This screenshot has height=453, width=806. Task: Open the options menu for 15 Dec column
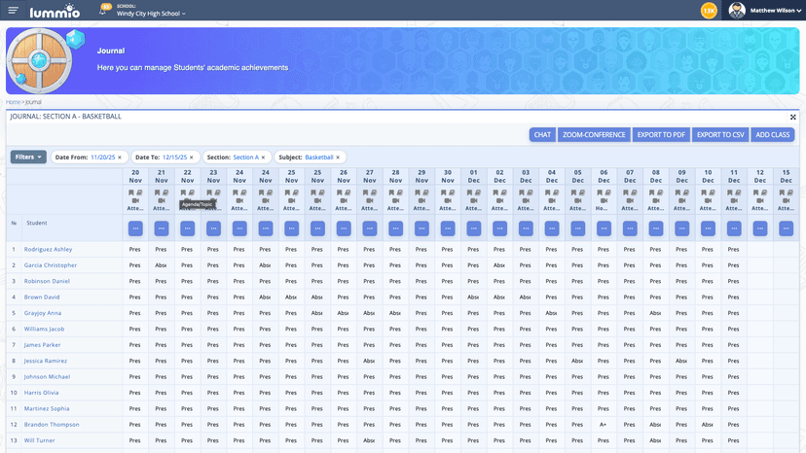[x=786, y=228]
